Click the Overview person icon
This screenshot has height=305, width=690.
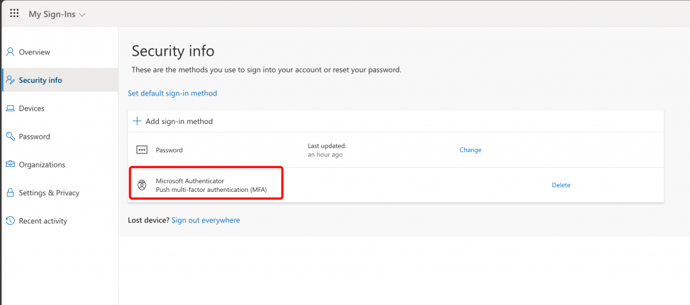[10, 52]
